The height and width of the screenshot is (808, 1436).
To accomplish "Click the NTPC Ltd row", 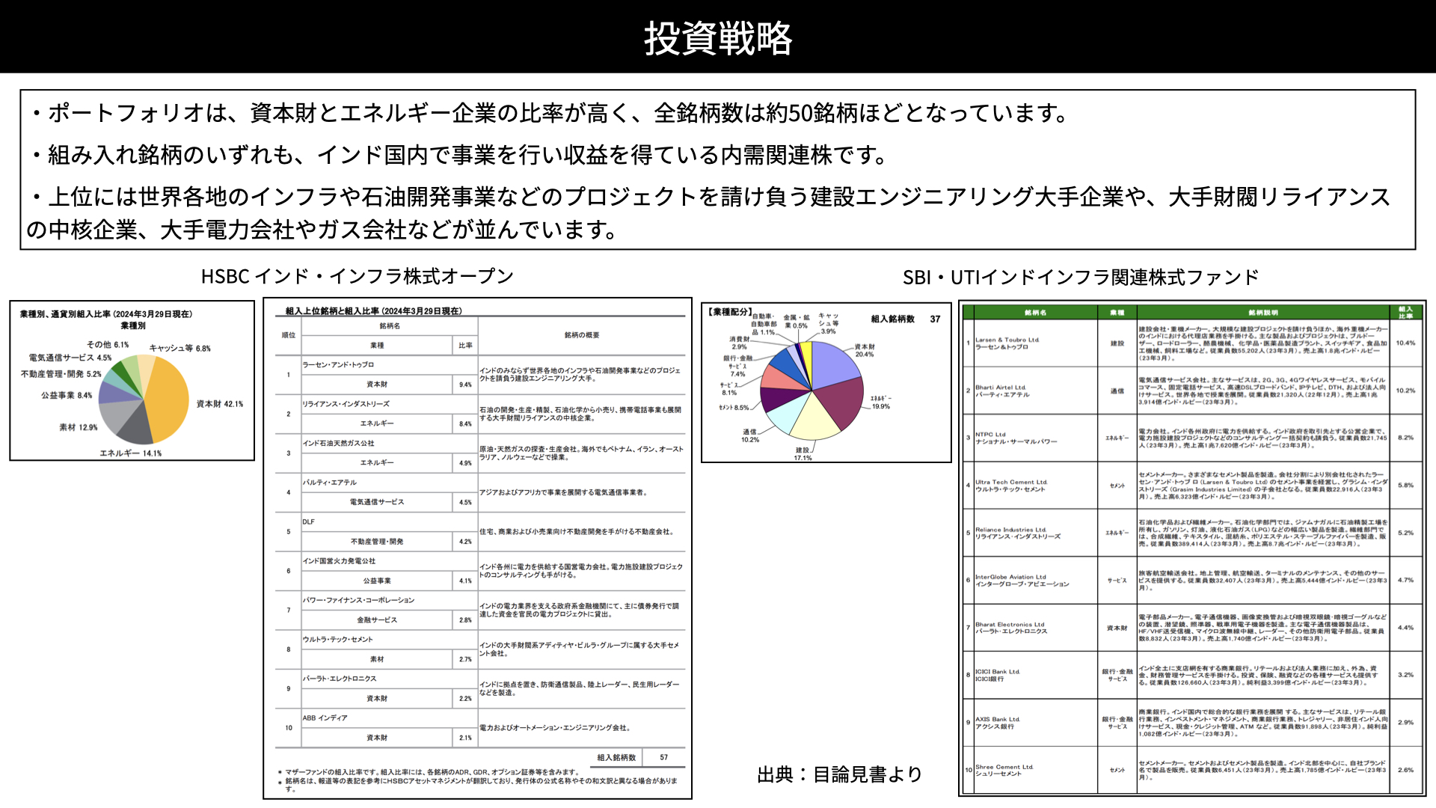I will (x=1193, y=438).
